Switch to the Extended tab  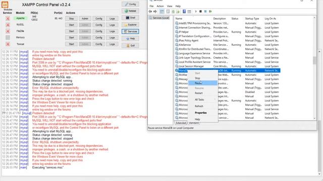[181, 123]
